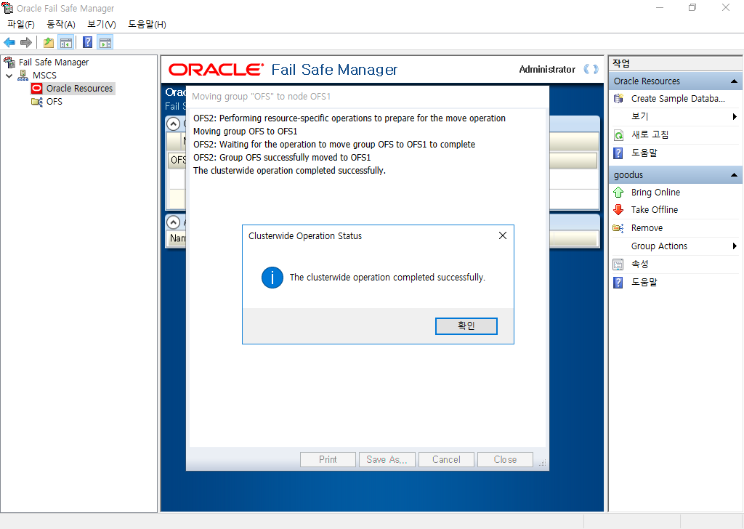
Task: Click the forward arrow toolbar icon
Action: point(26,43)
